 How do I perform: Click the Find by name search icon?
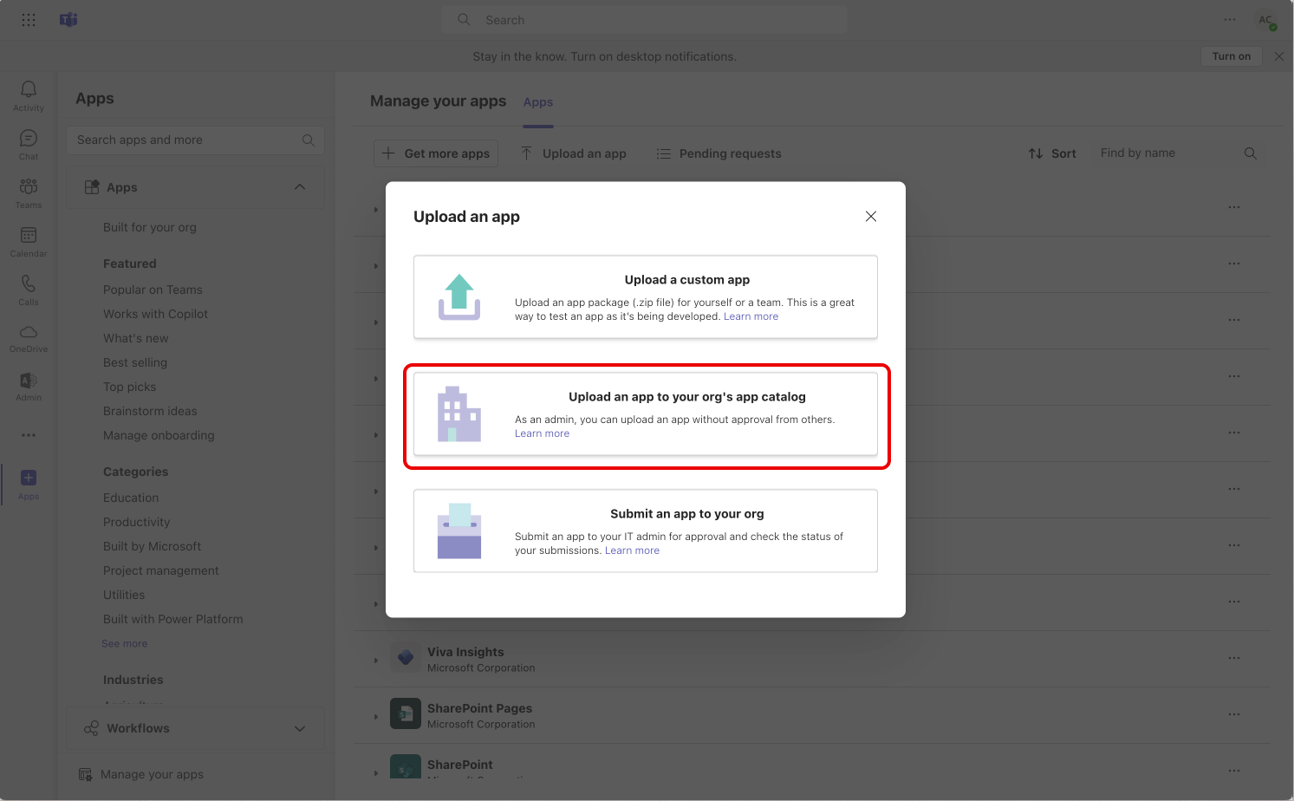pyautogui.click(x=1250, y=153)
